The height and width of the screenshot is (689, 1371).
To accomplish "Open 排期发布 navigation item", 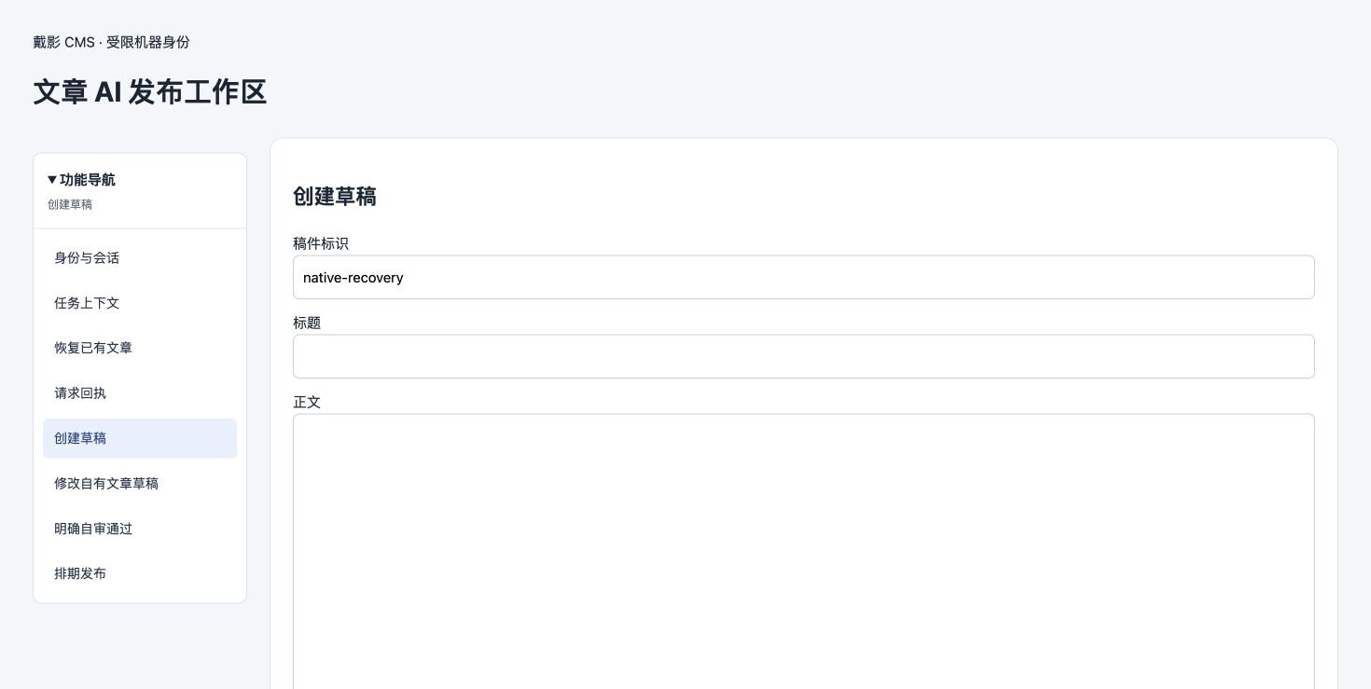I will [x=140, y=573].
